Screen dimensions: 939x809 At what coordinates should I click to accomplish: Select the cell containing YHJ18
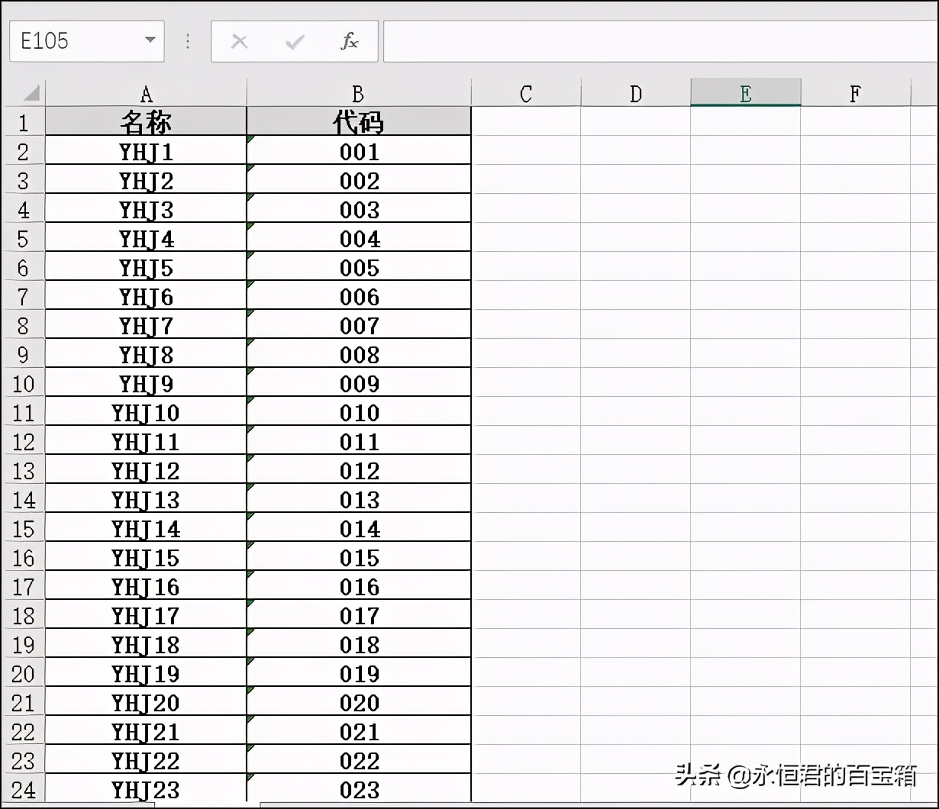click(146, 644)
